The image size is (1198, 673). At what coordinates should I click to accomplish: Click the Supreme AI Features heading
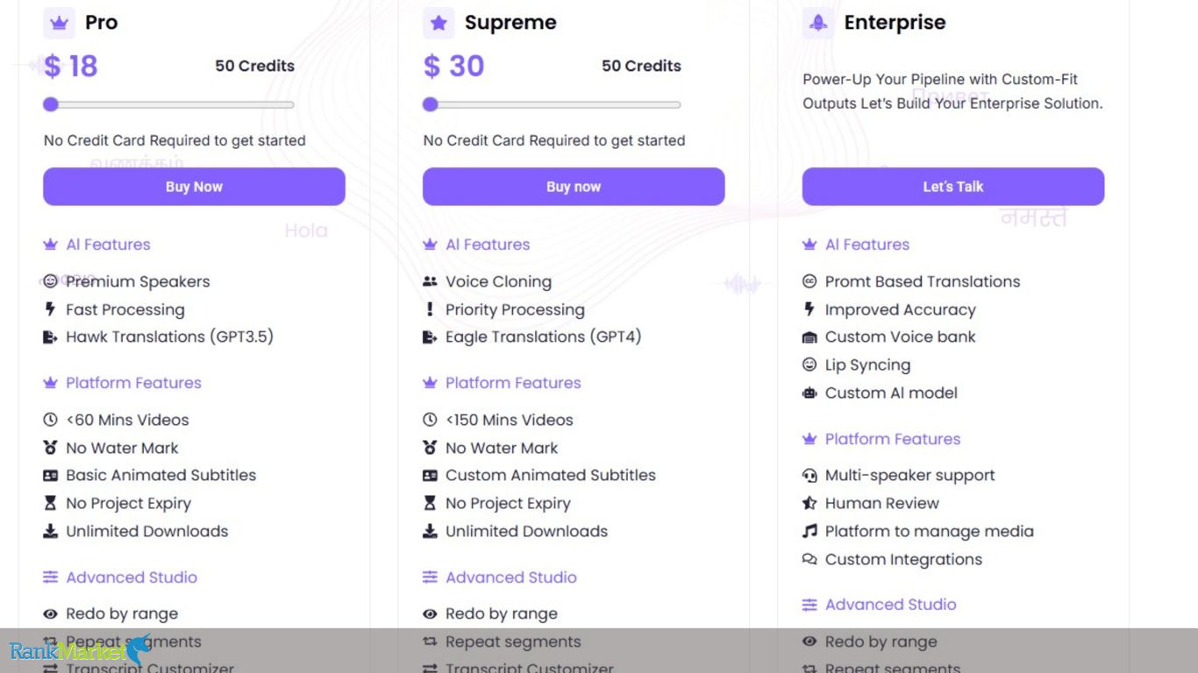pyautogui.click(x=487, y=244)
